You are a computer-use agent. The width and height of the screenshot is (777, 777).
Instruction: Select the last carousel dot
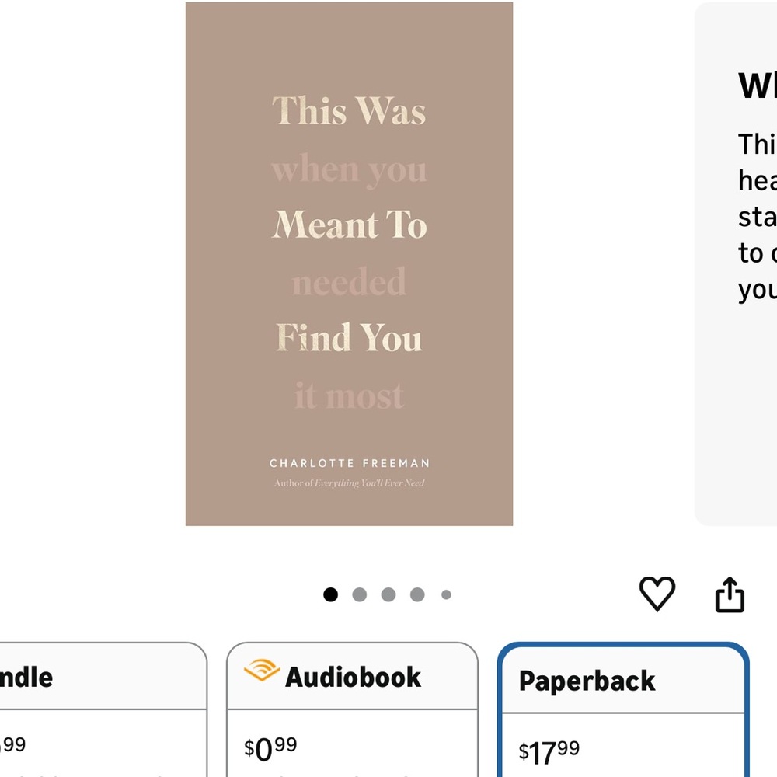pyautogui.click(x=446, y=594)
